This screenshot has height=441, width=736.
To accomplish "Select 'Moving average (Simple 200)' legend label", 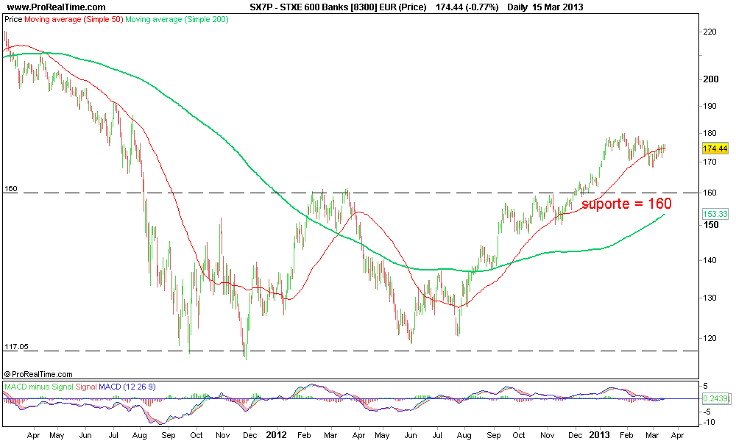I will 177,19.
